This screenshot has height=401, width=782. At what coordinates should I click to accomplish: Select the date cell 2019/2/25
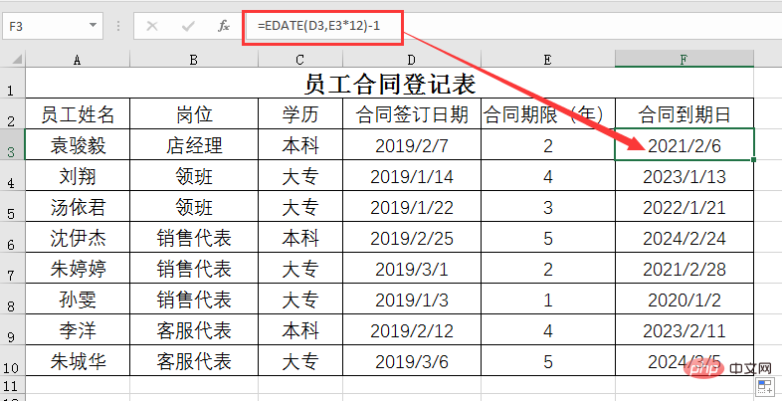pos(412,238)
